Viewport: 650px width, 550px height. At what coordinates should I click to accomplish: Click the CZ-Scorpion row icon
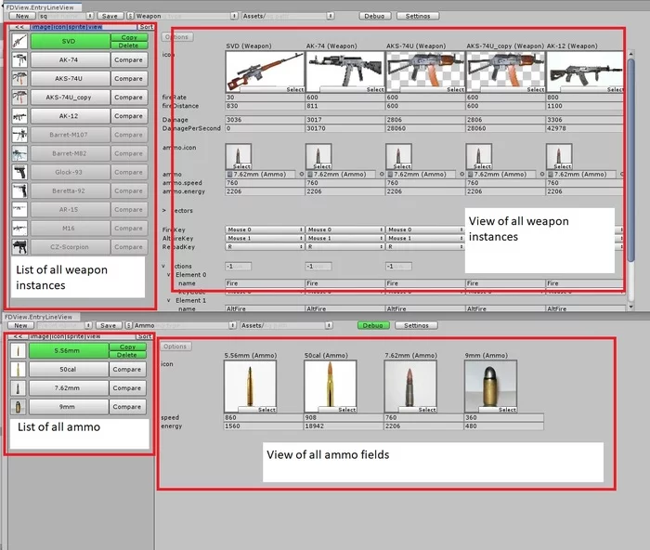(19, 247)
